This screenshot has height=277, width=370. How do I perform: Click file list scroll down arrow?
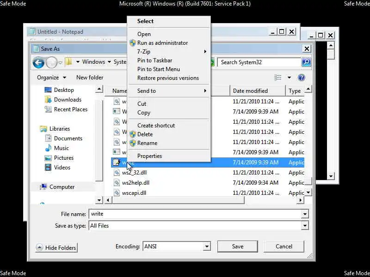[308, 193]
